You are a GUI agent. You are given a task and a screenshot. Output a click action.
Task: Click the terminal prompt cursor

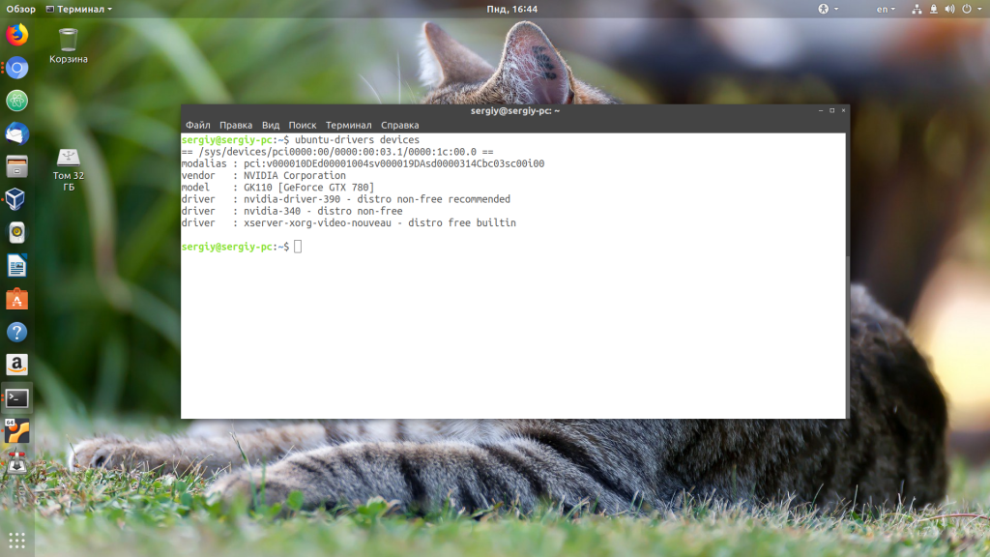(x=298, y=247)
